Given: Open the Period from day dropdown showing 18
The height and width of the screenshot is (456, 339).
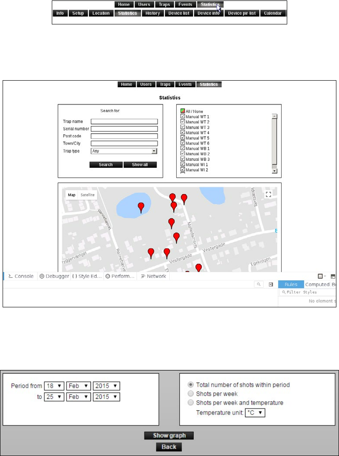Looking at the screenshot, I should 54,386.
